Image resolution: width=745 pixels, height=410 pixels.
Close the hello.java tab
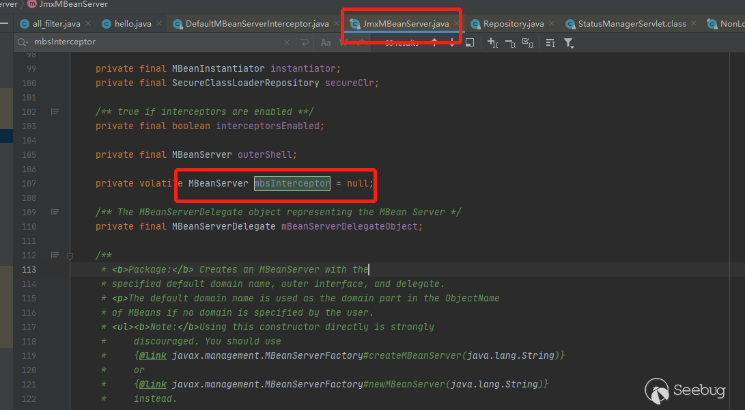tap(159, 24)
